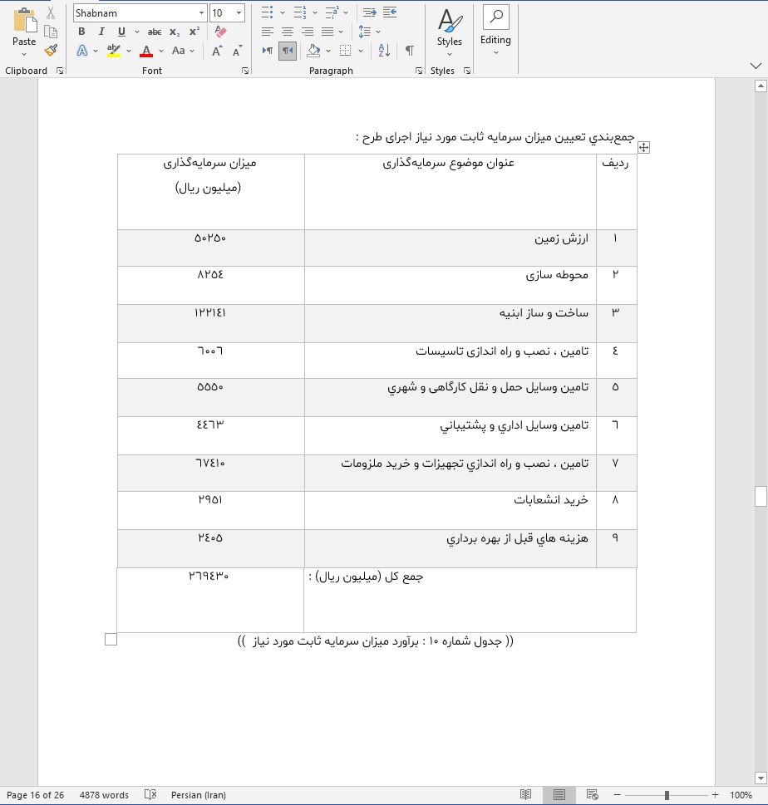Collapse the ribbon with chevron
This screenshot has height=805, width=768.
(x=756, y=66)
